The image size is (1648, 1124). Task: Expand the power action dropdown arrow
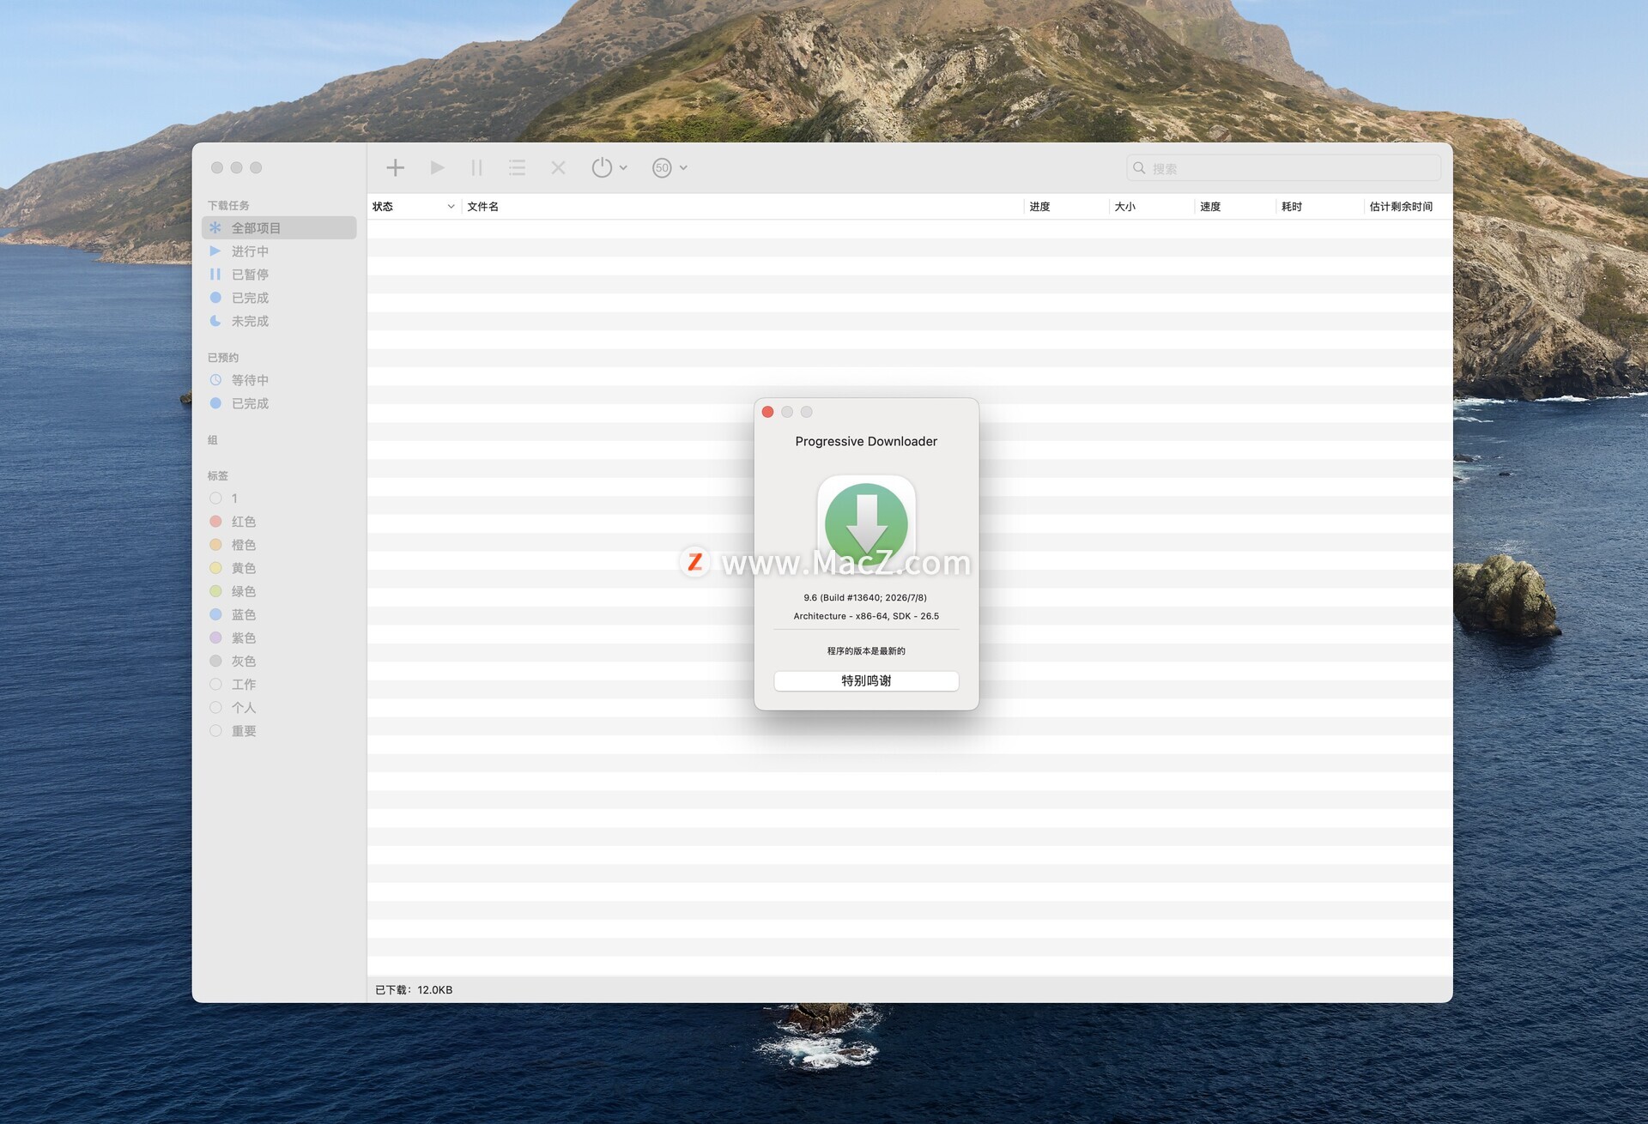click(x=623, y=168)
